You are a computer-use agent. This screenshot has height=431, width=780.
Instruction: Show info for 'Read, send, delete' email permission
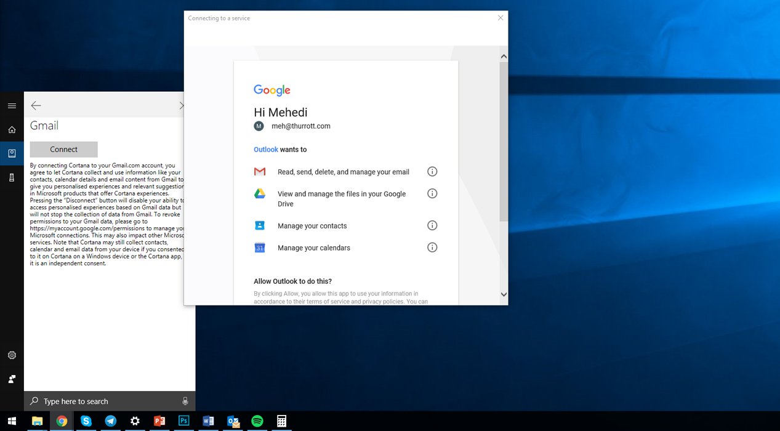click(432, 172)
